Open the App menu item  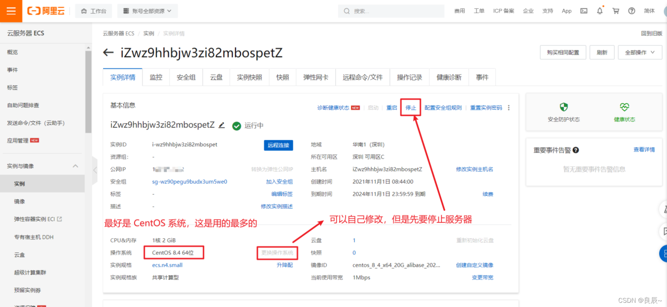[x=566, y=11]
